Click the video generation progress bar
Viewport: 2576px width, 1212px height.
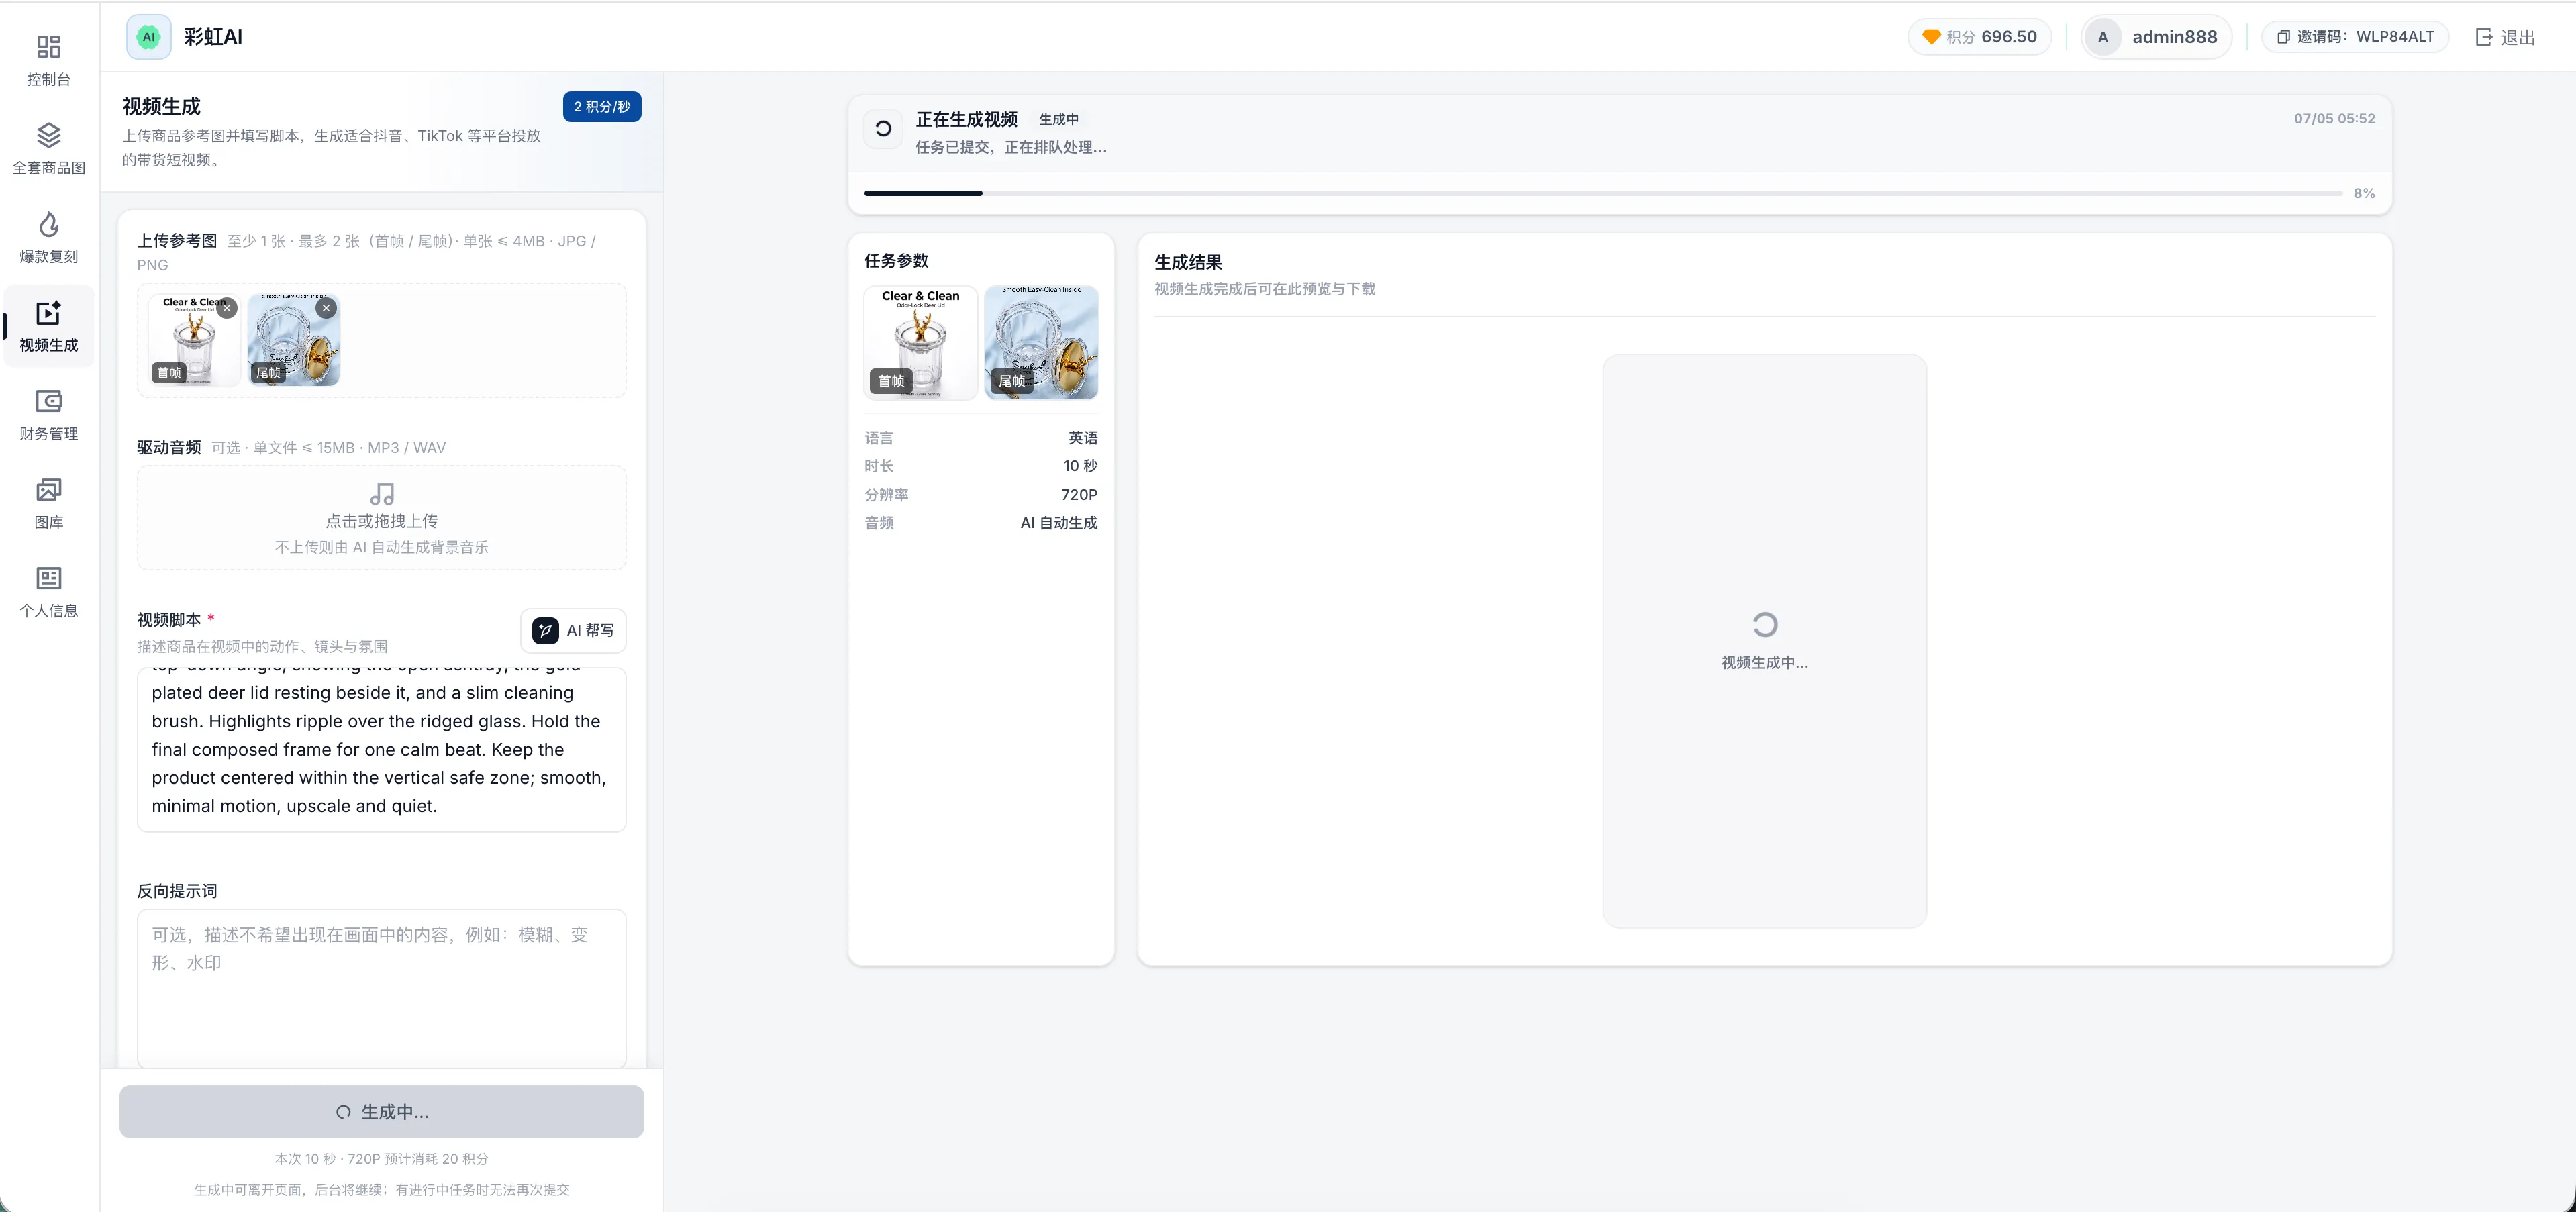pyautogui.click(x=1602, y=193)
